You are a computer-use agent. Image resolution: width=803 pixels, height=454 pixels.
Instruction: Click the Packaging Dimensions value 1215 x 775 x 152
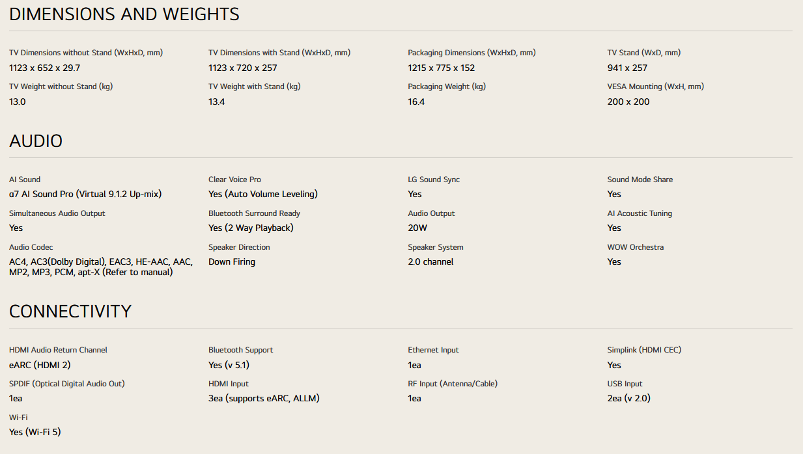pos(441,68)
